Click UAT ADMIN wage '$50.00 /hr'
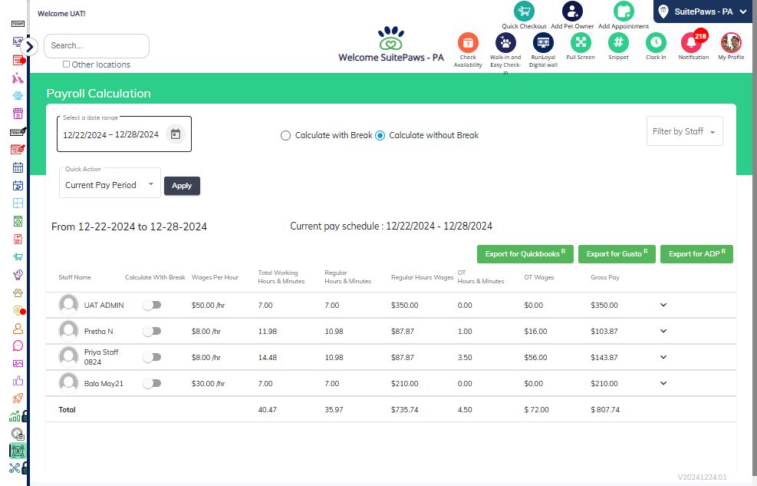Viewport: 757px width, 486px height. click(x=208, y=306)
